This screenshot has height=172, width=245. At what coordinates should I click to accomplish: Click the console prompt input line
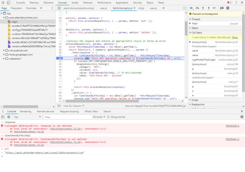(123, 156)
